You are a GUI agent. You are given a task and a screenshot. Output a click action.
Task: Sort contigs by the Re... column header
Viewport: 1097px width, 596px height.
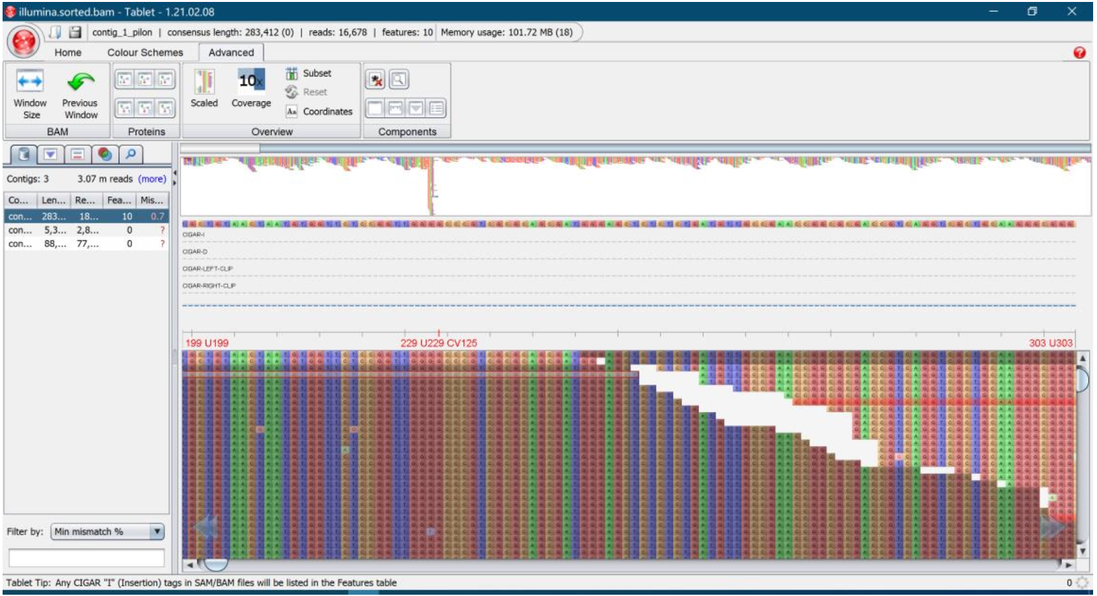(x=87, y=200)
